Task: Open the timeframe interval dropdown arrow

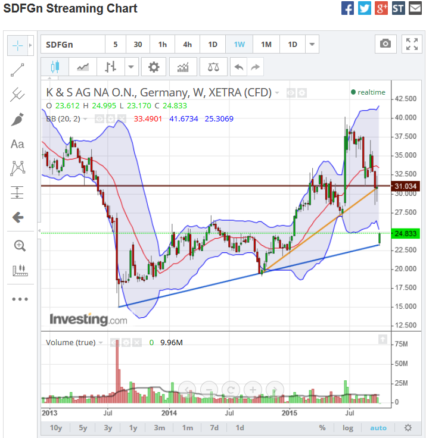Action: pyautogui.click(x=312, y=44)
